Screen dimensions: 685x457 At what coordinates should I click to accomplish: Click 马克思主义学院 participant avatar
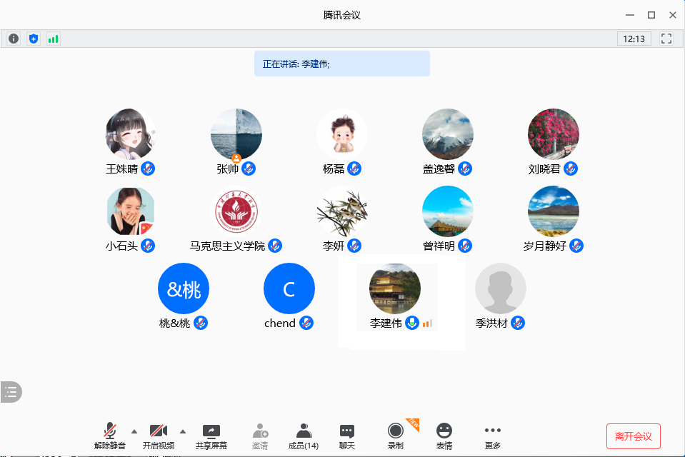pyautogui.click(x=236, y=212)
